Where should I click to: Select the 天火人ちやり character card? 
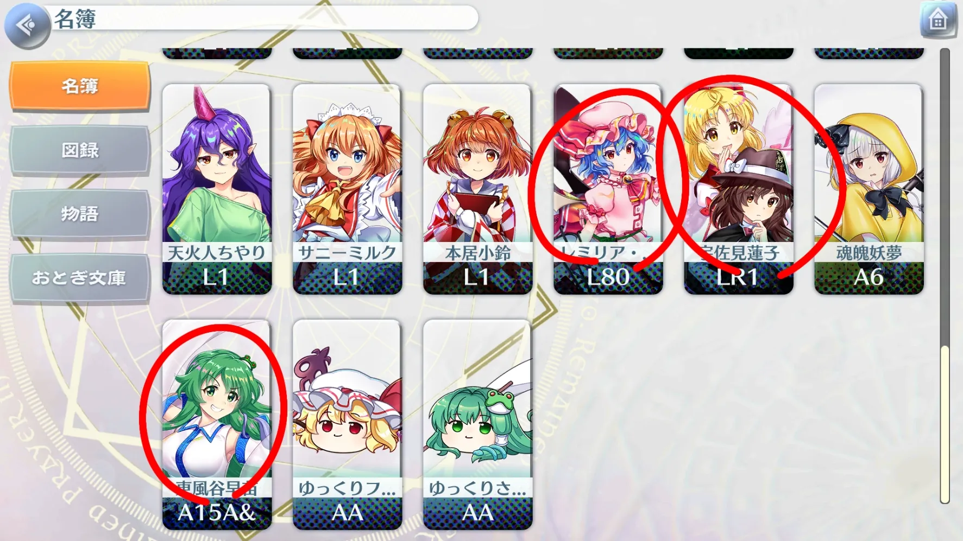(217, 189)
